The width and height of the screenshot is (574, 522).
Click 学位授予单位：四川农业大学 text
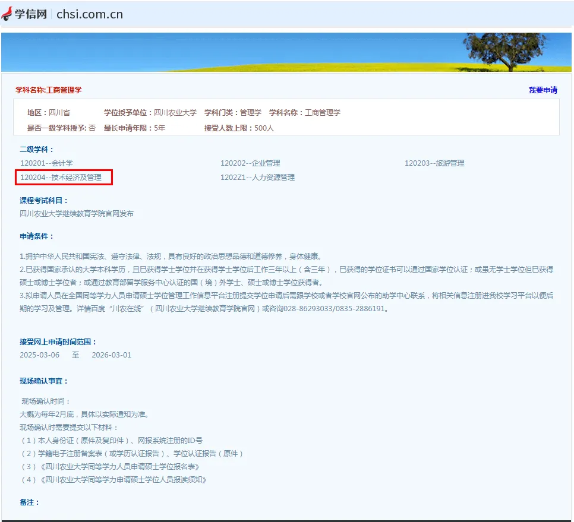[x=150, y=113]
